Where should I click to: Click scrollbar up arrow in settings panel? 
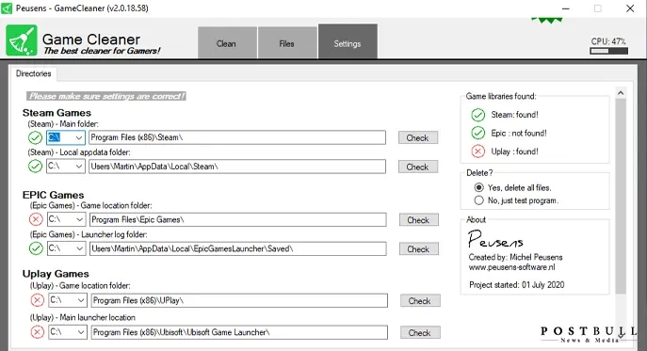(621, 93)
